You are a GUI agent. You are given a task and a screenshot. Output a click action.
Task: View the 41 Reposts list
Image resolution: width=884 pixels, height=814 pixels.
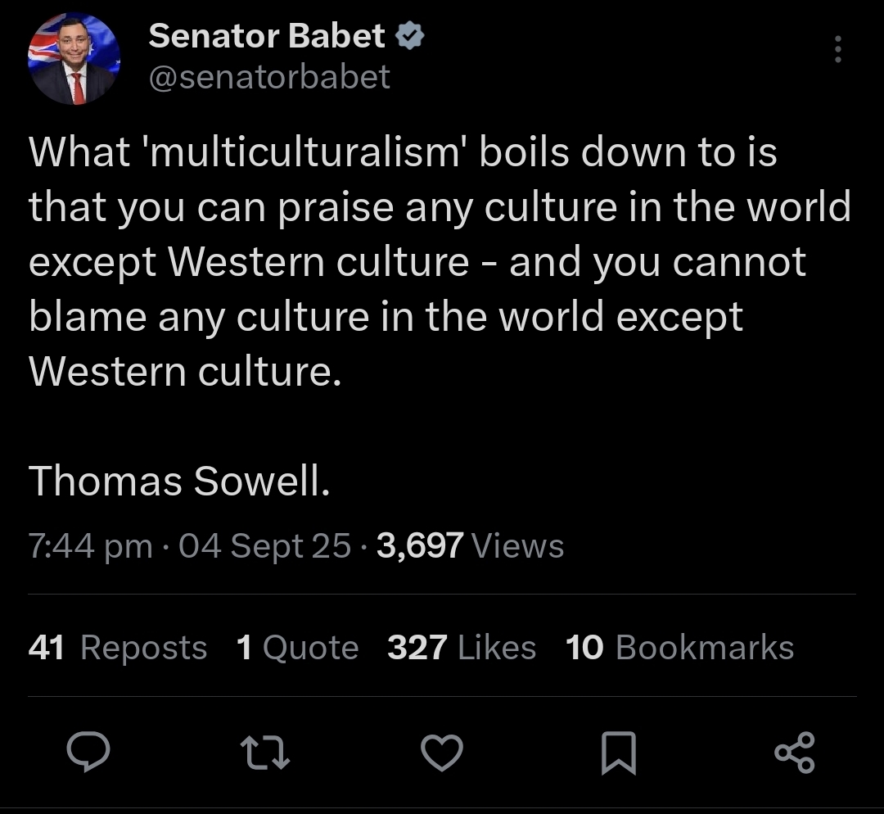118,647
